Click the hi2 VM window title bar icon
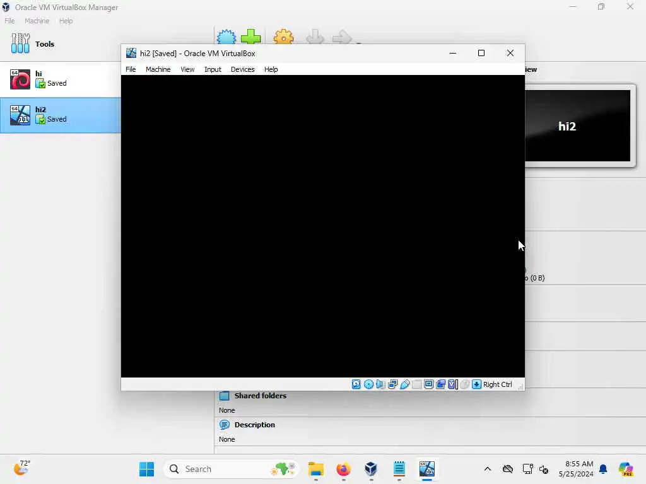This screenshot has height=484, width=646. [x=131, y=53]
